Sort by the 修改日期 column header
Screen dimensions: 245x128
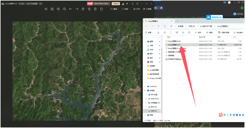[202, 37]
